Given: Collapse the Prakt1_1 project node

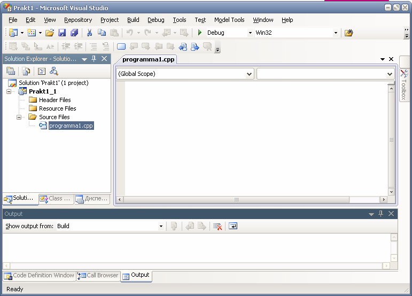Looking at the screenshot, I should pos(9,92).
